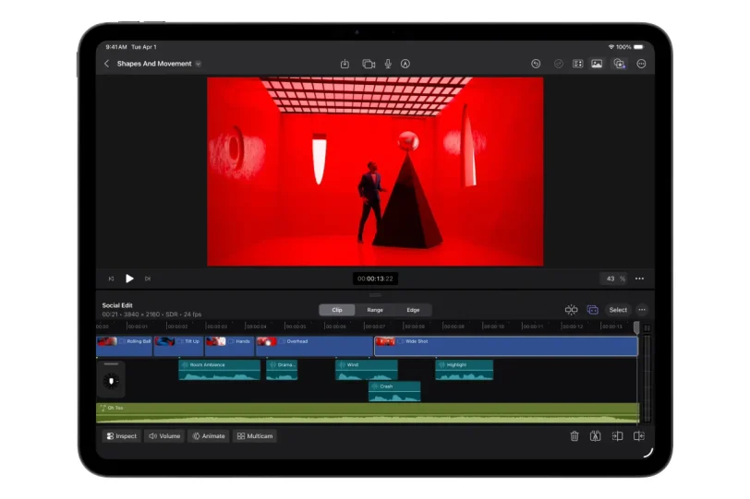Screen dimensions: 750x499
Task: Open timeline options ellipsis menu
Action: [642, 310]
